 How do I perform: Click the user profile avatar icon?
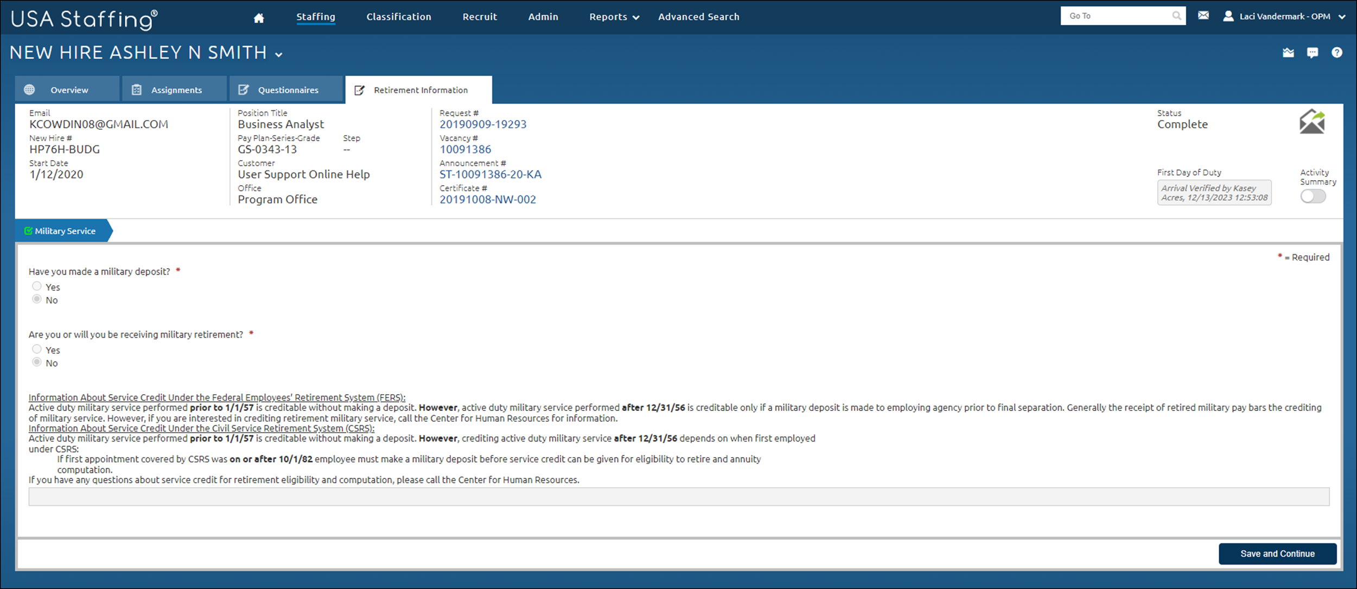click(x=1228, y=16)
